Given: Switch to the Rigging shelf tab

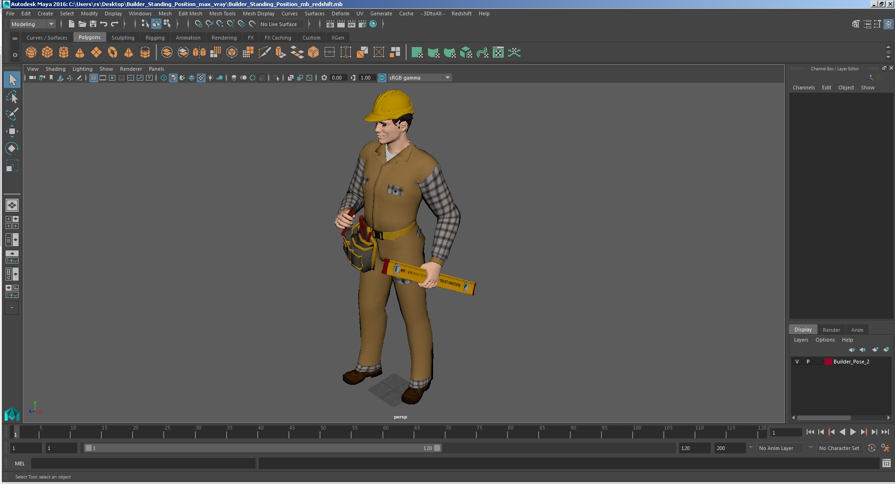Looking at the screenshot, I should 155,38.
